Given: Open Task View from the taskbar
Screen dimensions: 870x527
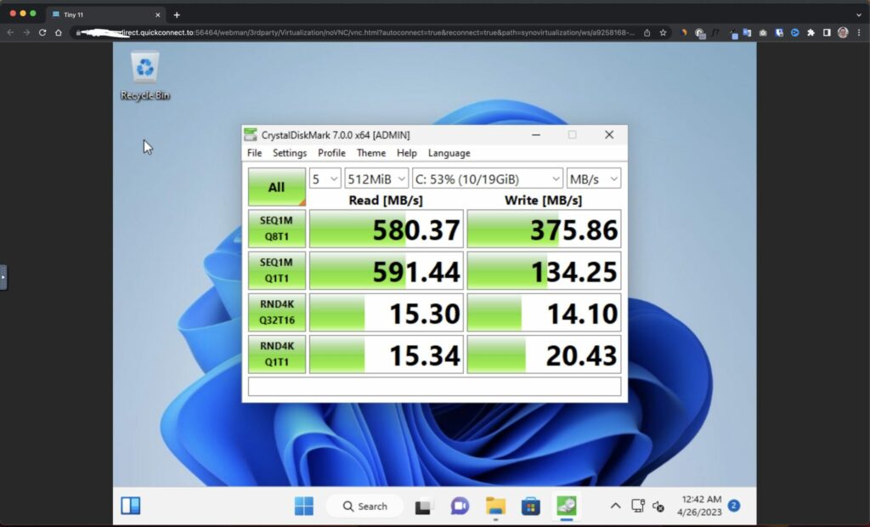Looking at the screenshot, I should pyautogui.click(x=423, y=506).
